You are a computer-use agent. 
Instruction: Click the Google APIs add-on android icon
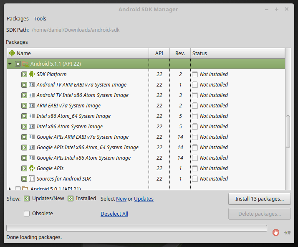[x=32, y=168]
